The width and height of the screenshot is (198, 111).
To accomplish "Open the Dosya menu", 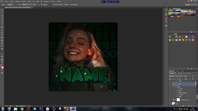I will pos(6,2).
